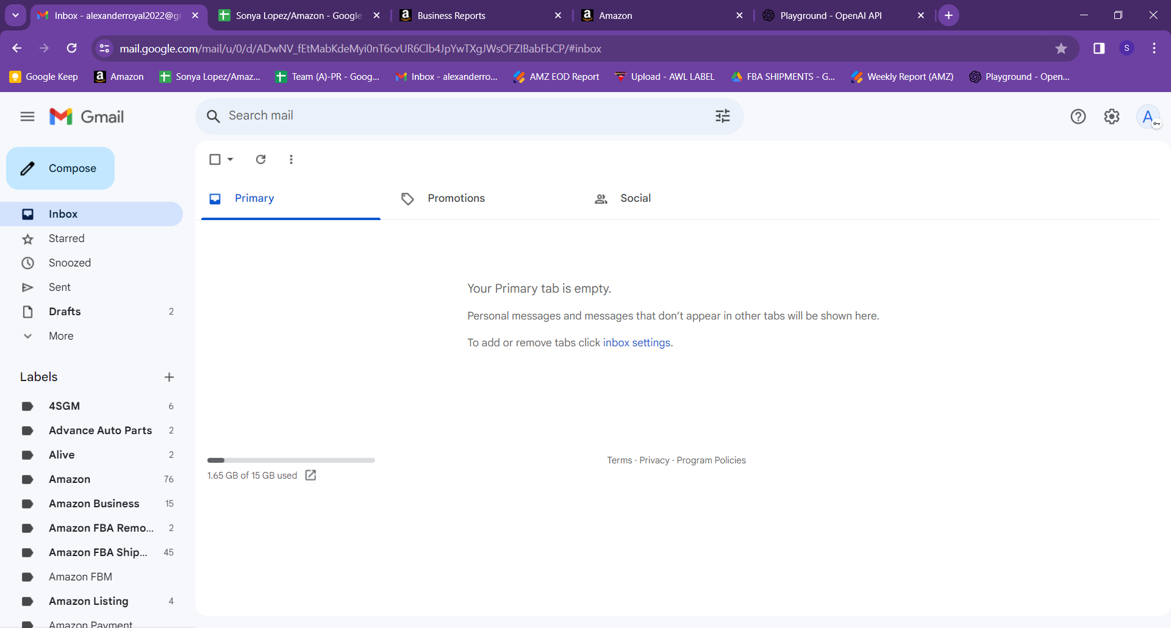Open the Amazon Business label
The width and height of the screenshot is (1171, 628).
[x=91, y=504]
